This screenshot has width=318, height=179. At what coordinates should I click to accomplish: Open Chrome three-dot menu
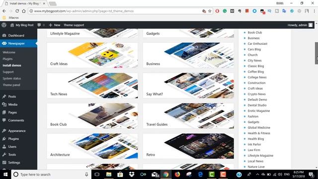315,11
